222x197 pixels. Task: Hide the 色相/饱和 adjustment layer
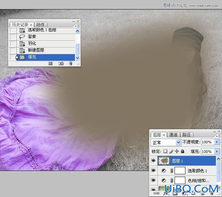coord(153,180)
